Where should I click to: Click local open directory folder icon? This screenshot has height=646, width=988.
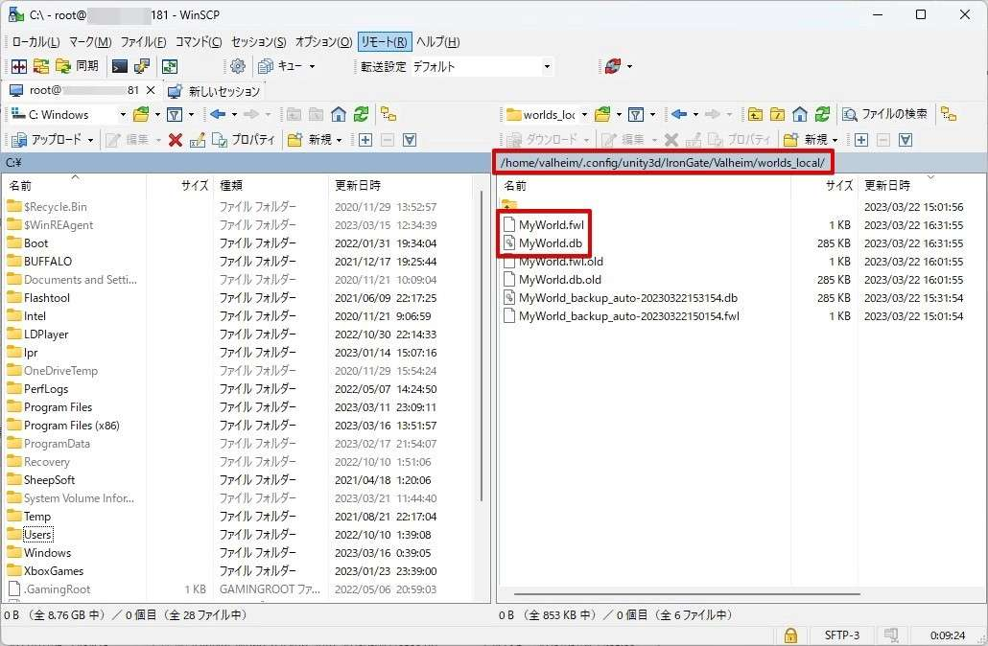(142, 115)
